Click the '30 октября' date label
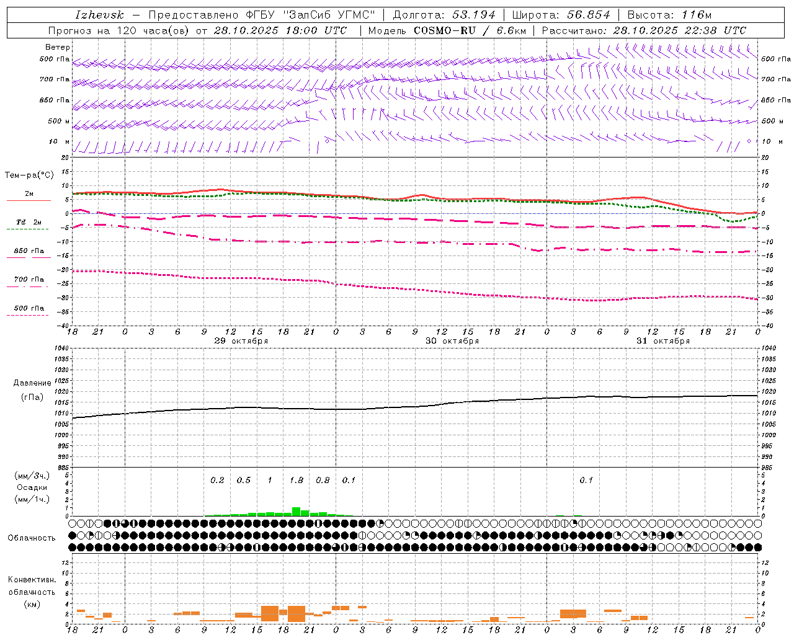The image size is (794, 635). (452, 341)
